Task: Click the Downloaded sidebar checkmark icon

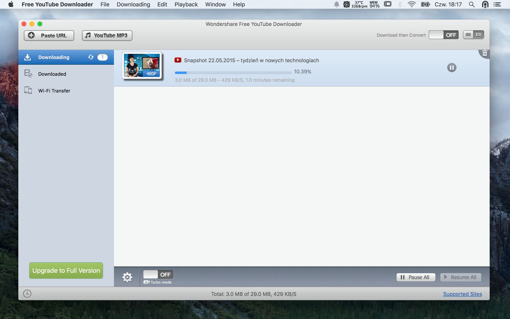Action: (28, 74)
